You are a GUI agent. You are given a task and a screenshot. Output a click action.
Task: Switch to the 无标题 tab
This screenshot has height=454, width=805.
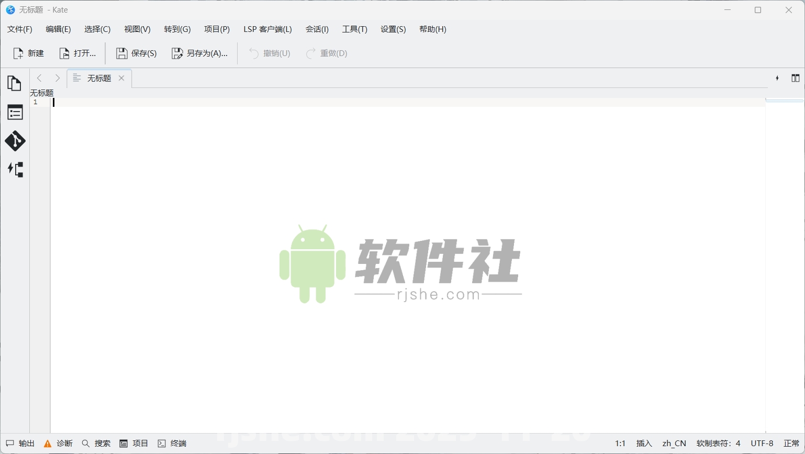(99, 77)
